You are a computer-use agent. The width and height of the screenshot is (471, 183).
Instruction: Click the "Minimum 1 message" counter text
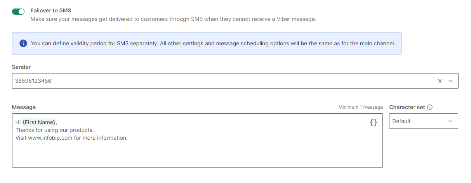point(360,107)
